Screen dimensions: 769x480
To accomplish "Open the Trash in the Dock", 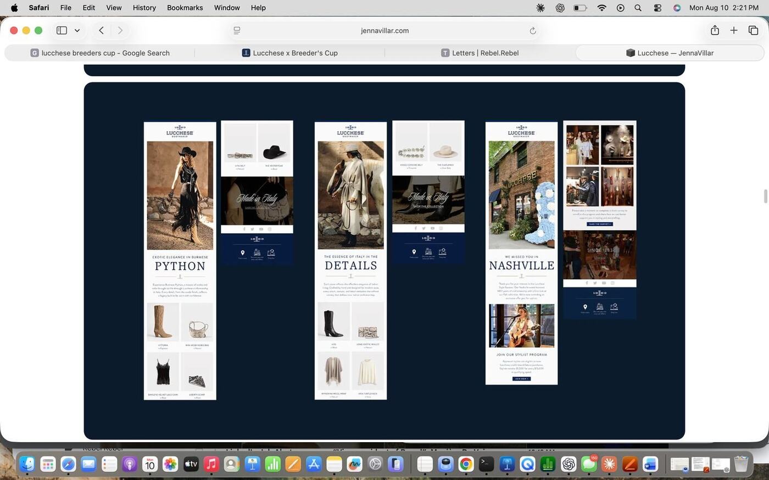I will pos(741,465).
